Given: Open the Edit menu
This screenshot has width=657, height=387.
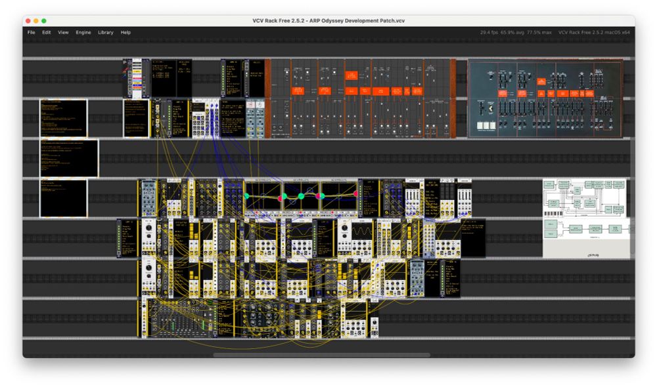Looking at the screenshot, I should pos(46,32).
